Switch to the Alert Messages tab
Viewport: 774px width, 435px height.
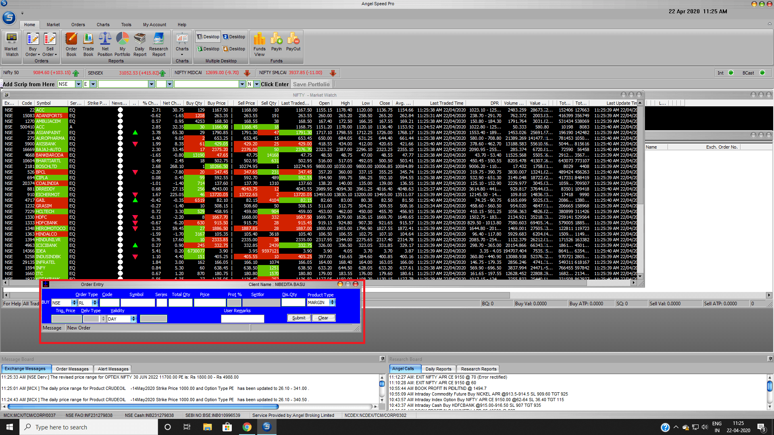[113, 369]
